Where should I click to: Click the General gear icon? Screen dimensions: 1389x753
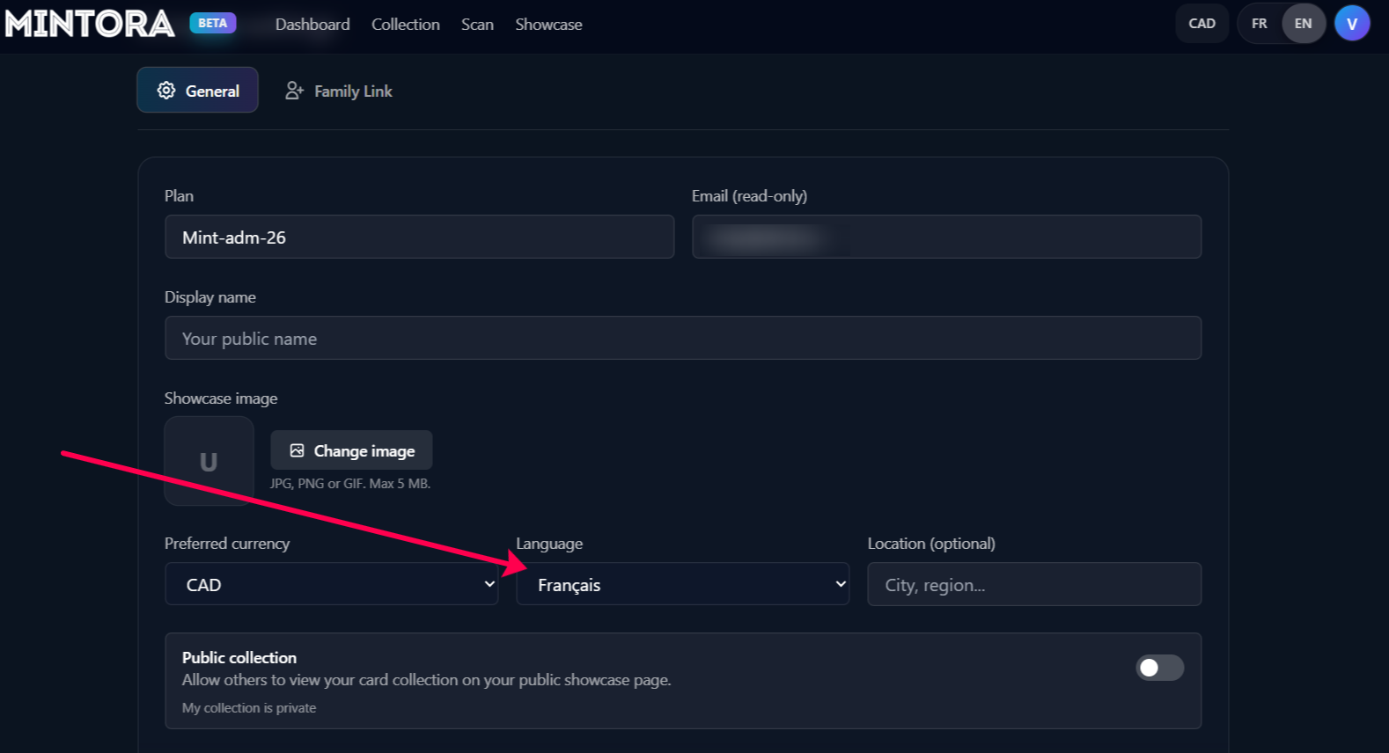point(165,91)
